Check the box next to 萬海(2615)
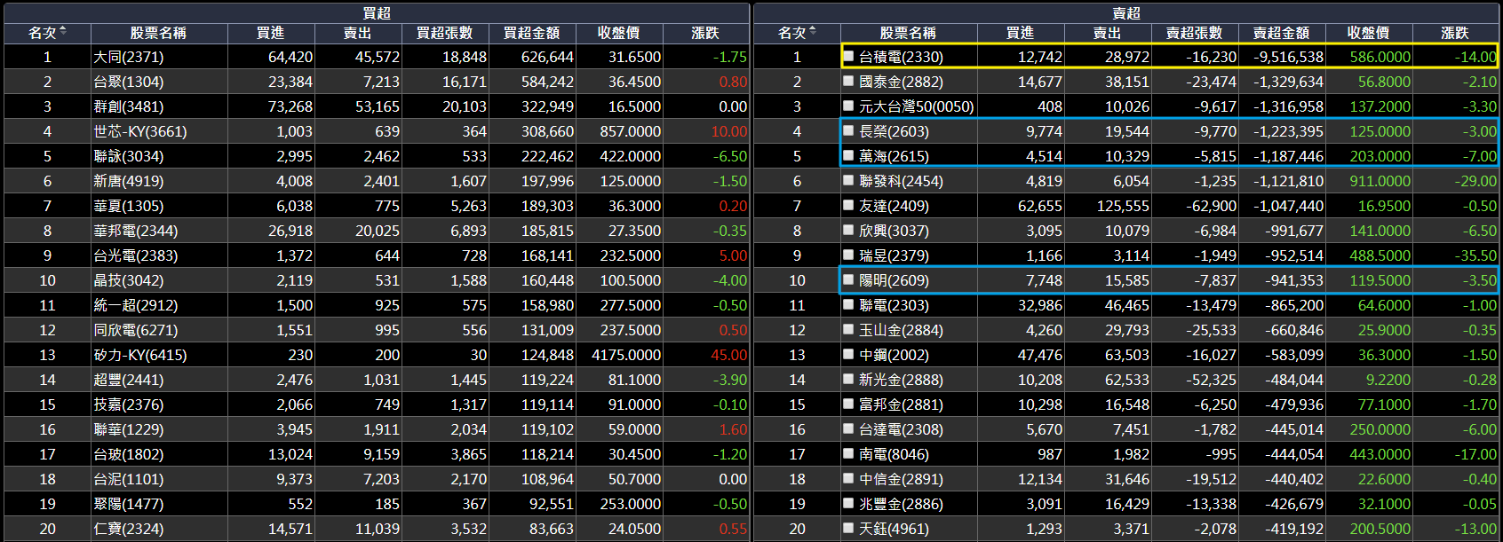The width and height of the screenshot is (1503, 542). 848,155
